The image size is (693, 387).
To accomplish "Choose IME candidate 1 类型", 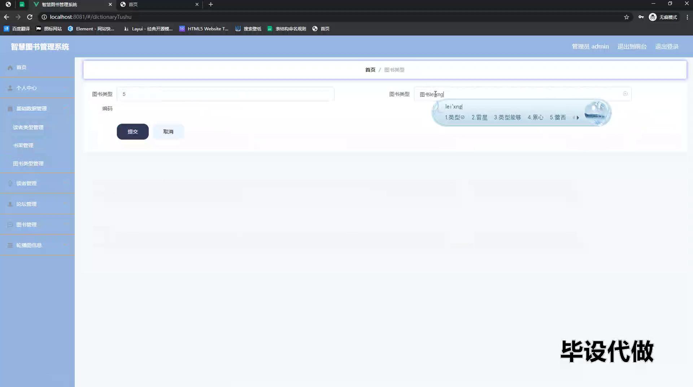I will tap(454, 118).
